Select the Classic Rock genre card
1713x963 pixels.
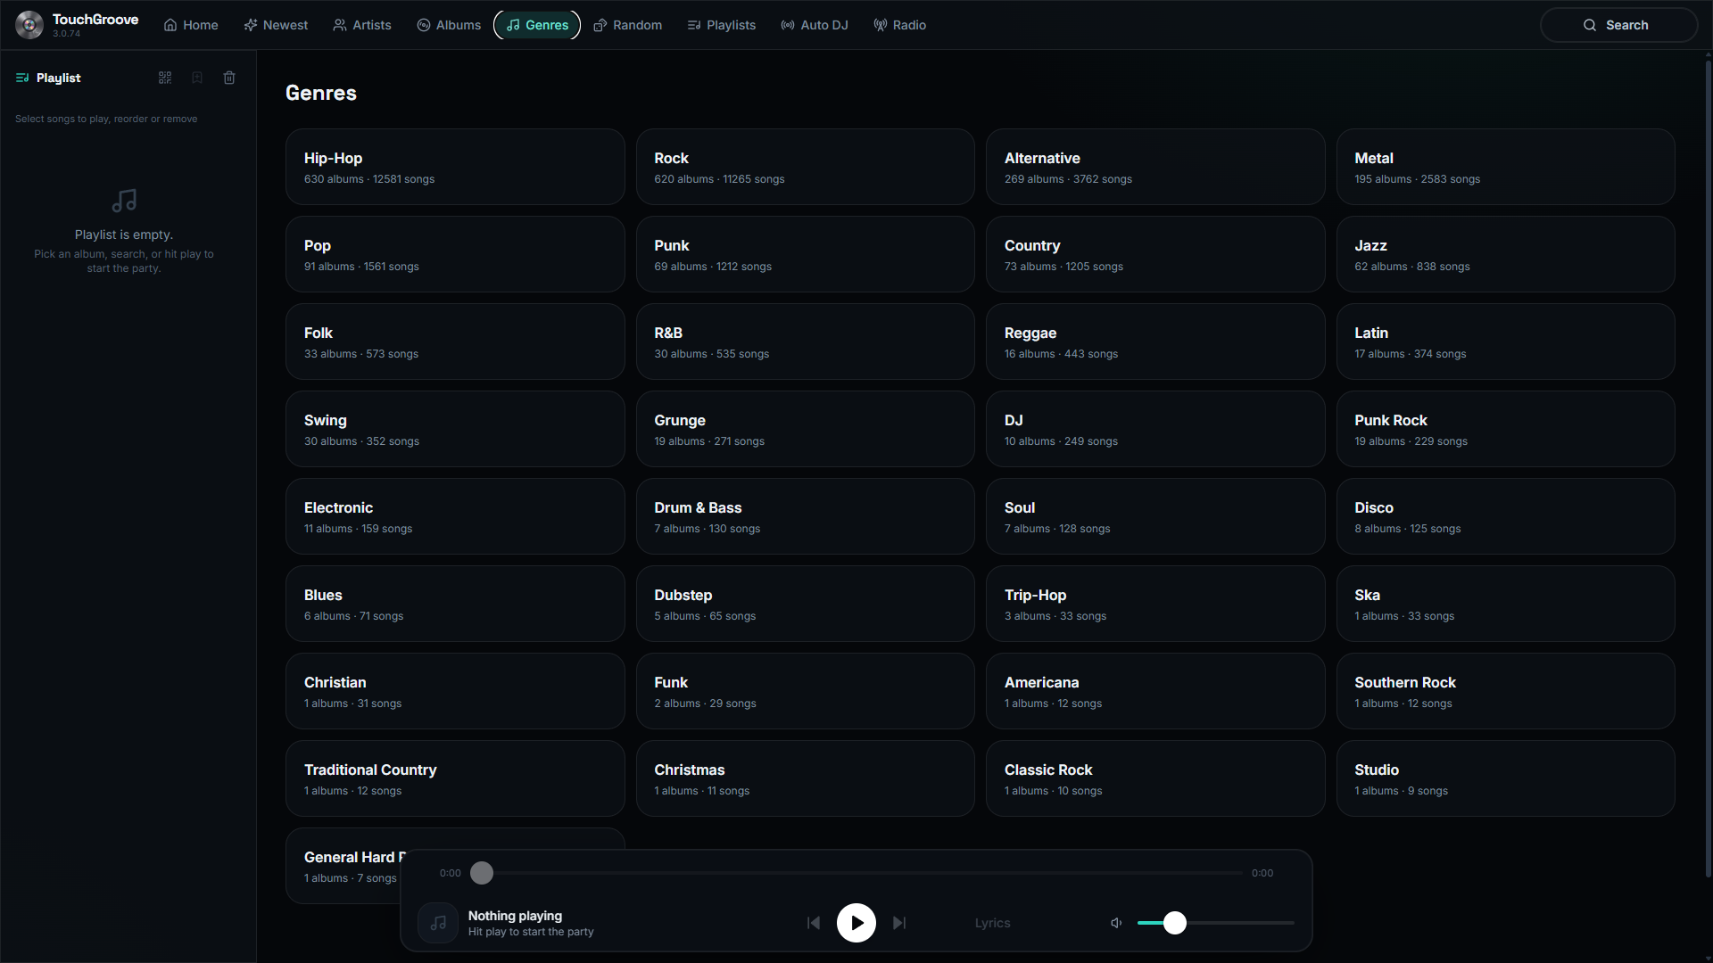1155,778
